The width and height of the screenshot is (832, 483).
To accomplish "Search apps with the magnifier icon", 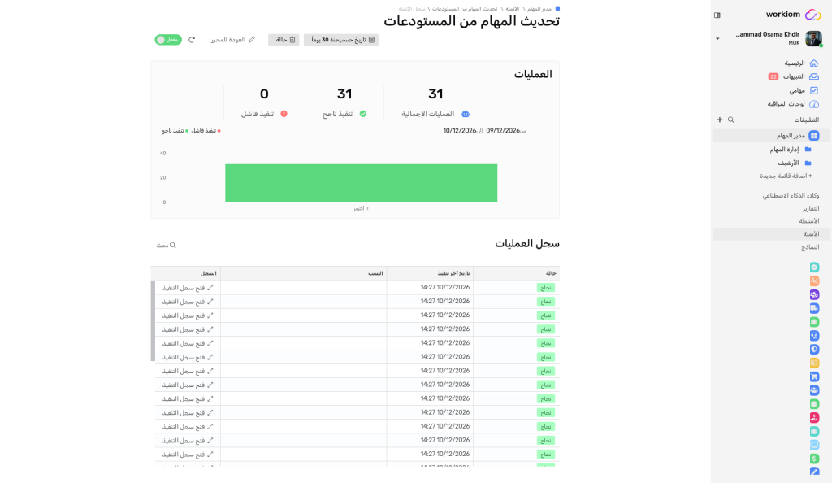I will pos(731,120).
